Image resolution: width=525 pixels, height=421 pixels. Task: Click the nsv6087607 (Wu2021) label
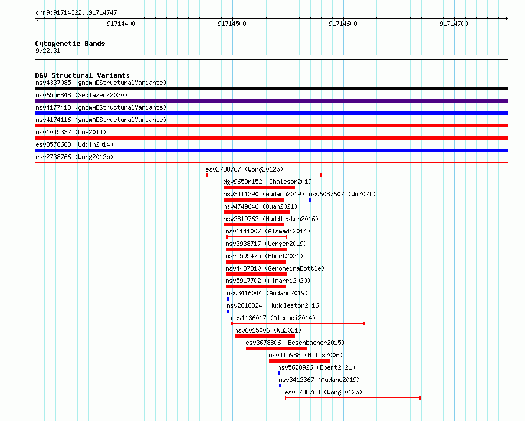(x=342, y=194)
